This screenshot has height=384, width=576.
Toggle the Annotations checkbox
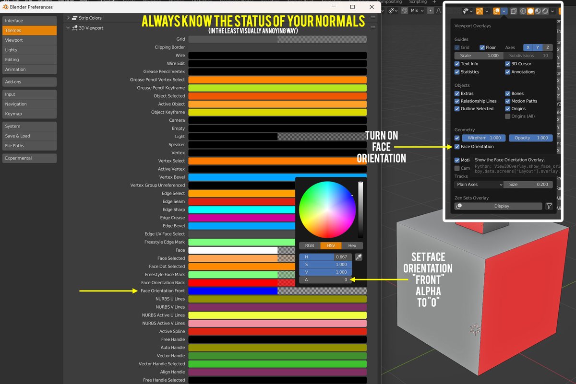pyautogui.click(x=508, y=72)
